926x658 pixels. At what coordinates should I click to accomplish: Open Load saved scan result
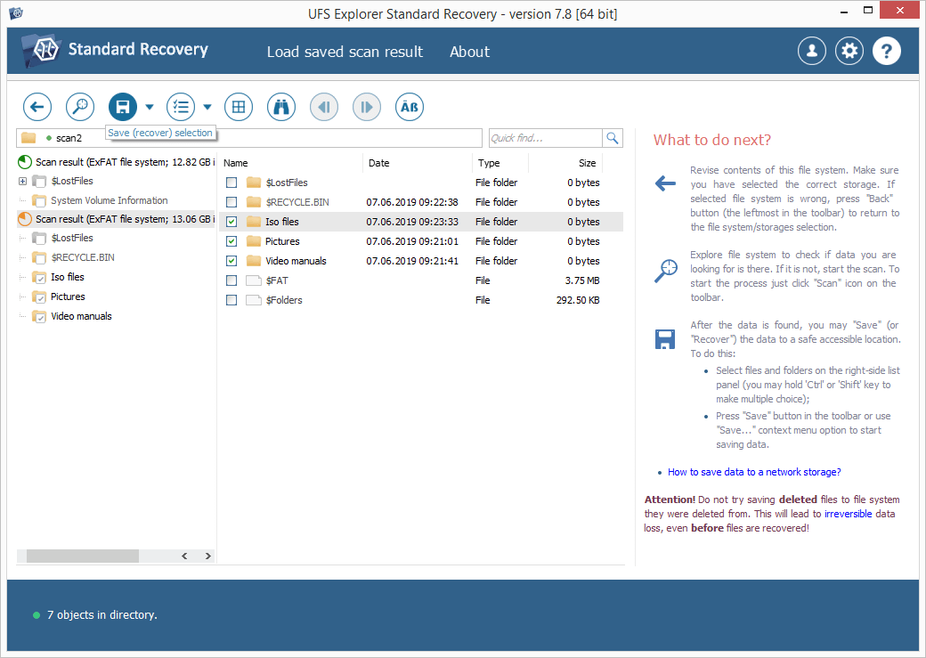pyautogui.click(x=345, y=52)
